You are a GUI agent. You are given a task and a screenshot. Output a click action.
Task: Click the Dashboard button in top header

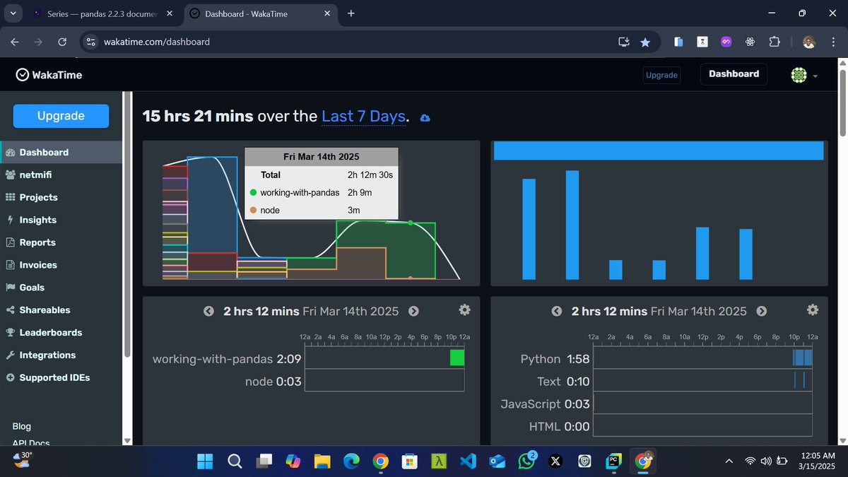tap(734, 74)
